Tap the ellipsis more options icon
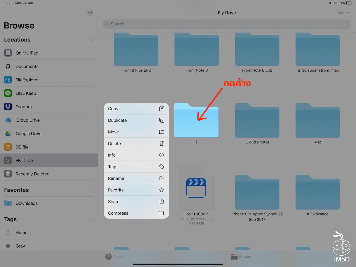356x267 pixels. click(90, 12)
